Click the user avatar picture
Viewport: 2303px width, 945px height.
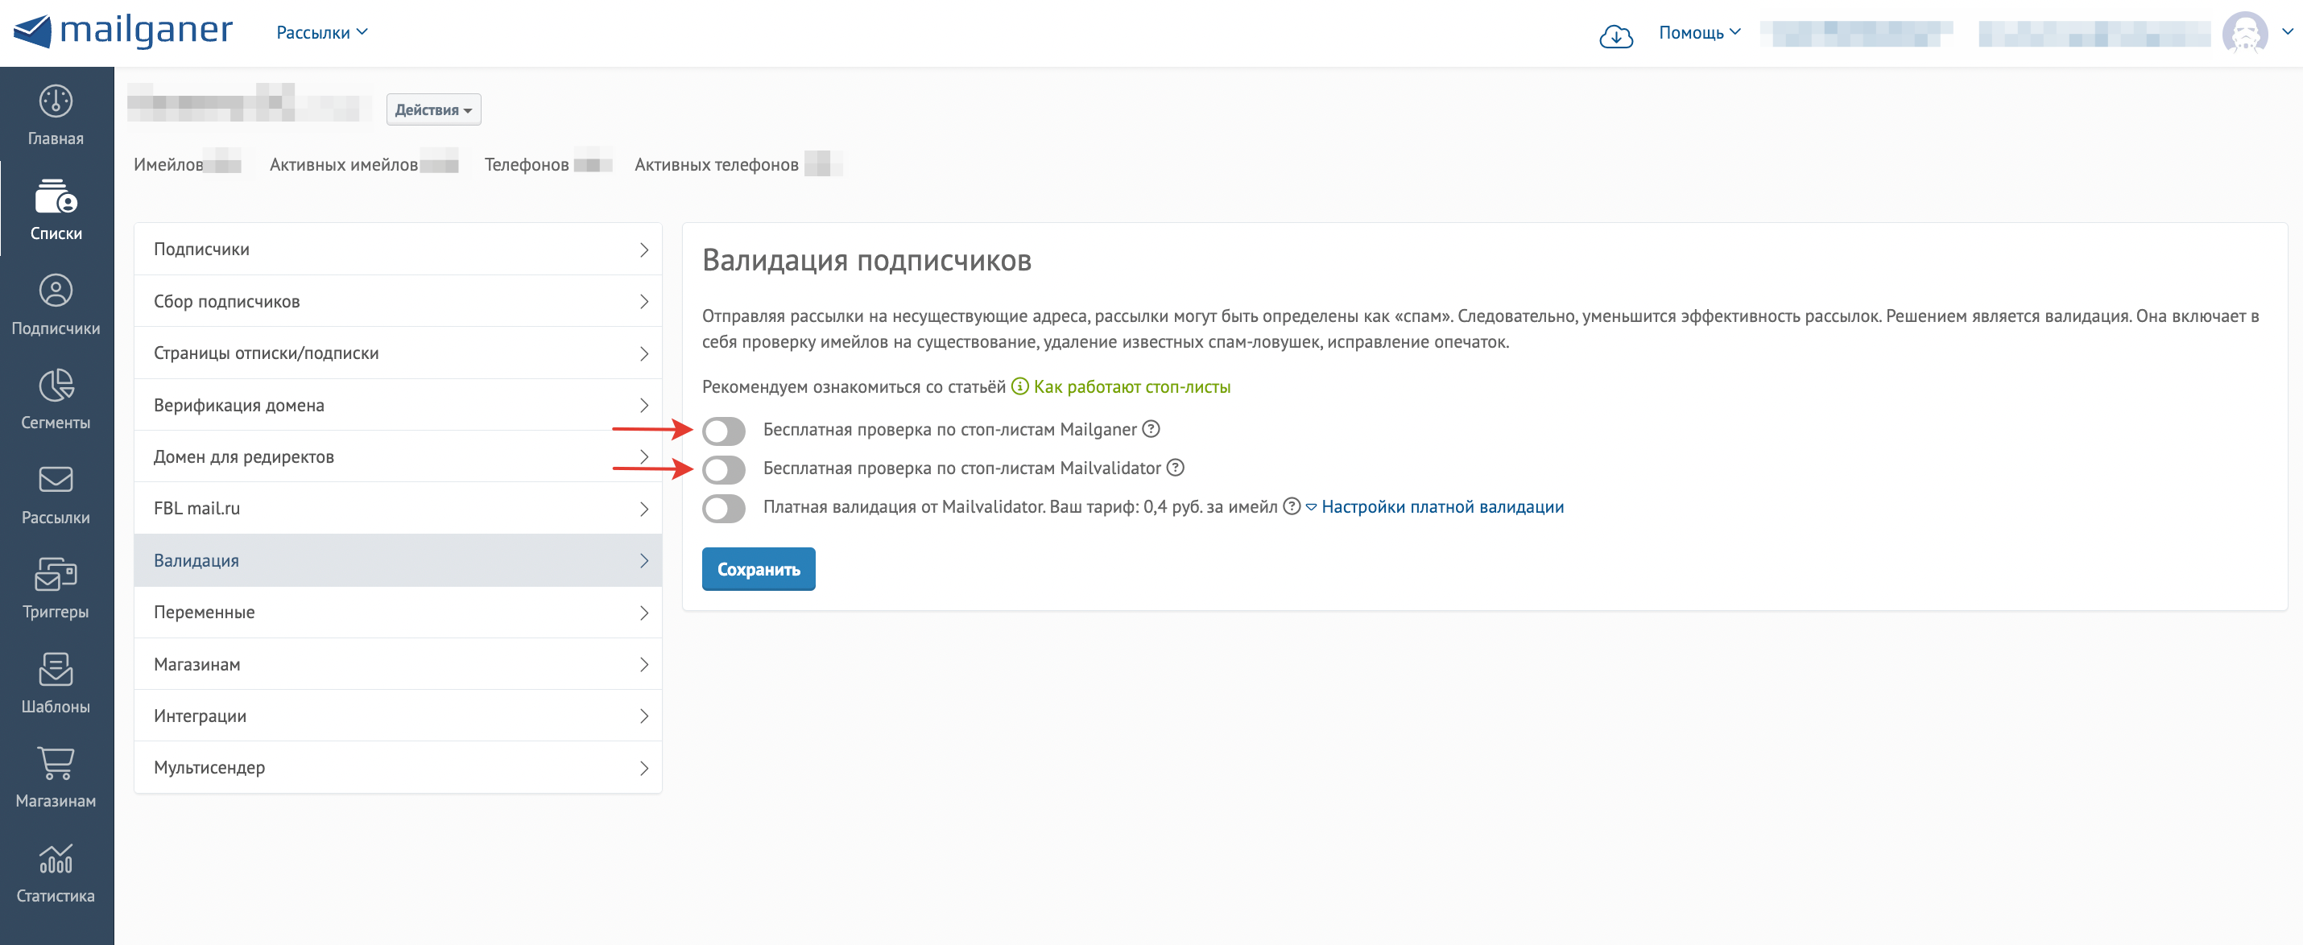pyautogui.click(x=2245, y=33)
